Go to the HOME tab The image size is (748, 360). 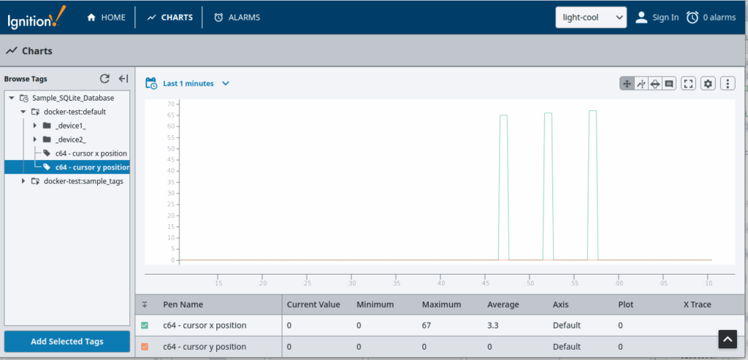pyautogui.click(x=106, y=18)
